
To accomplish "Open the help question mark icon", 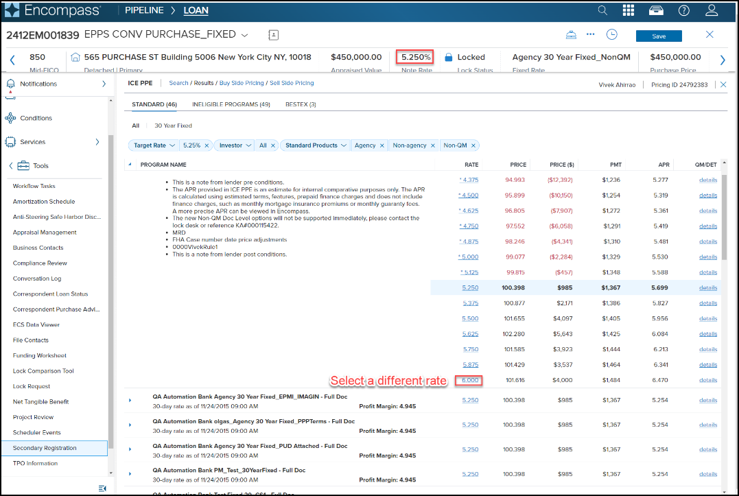I will (x=684, y=10).
